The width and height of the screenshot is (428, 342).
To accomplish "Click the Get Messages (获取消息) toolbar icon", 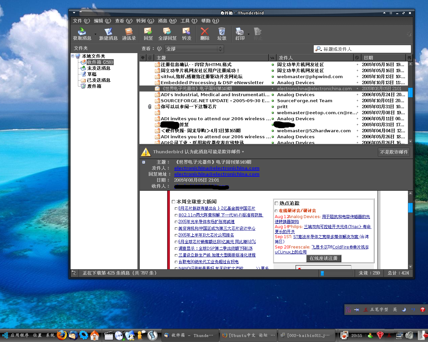I will point(82,34).
